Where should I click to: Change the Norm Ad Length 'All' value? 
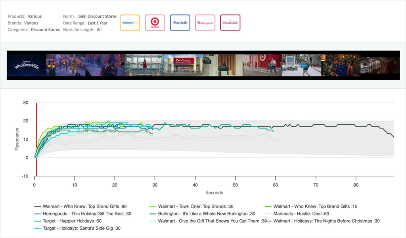point(99,30)
